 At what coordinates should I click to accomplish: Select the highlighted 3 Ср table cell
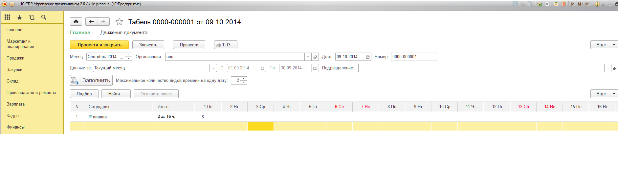click(260, 126)
